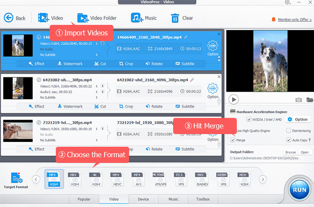Remove the 14666409 video from list
The width and height of the screenshot is (314, 207).
tap(219, 34)
